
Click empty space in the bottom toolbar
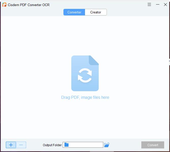pyautogui.click(x=124, y=145)
